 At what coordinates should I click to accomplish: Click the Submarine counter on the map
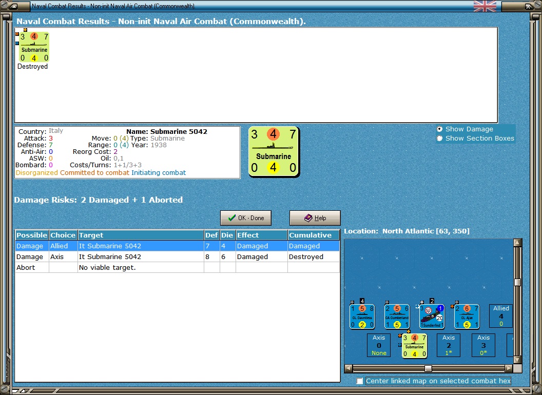click(414, 346)
